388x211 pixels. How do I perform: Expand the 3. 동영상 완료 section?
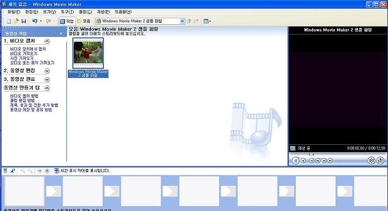tap(47, 80)
